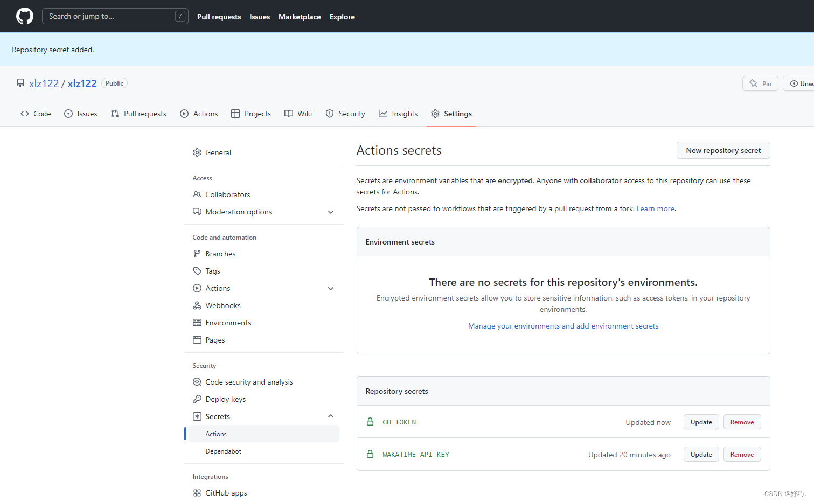The height and width of the screenshot is (502, 814).
Task: Go to Marketplace in the header
Action: point(300,17)
